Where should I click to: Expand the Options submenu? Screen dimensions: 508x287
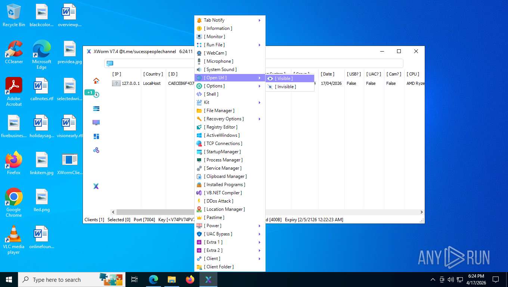(230, 86)
